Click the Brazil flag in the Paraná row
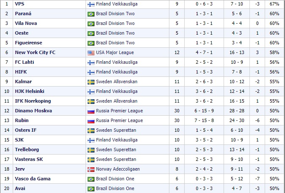Screen dimensions: 285x193 [x=91, y=14]
